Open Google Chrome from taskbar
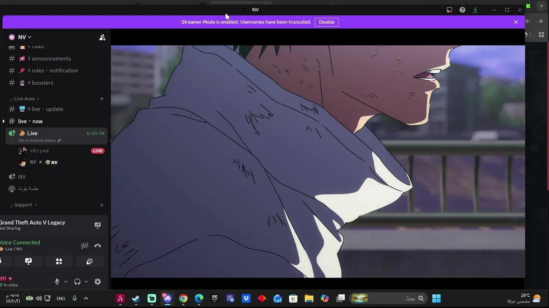 point(183,299)
